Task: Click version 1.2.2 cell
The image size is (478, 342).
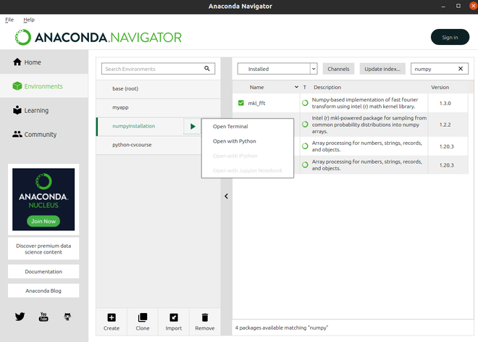Action: point(445,125)
